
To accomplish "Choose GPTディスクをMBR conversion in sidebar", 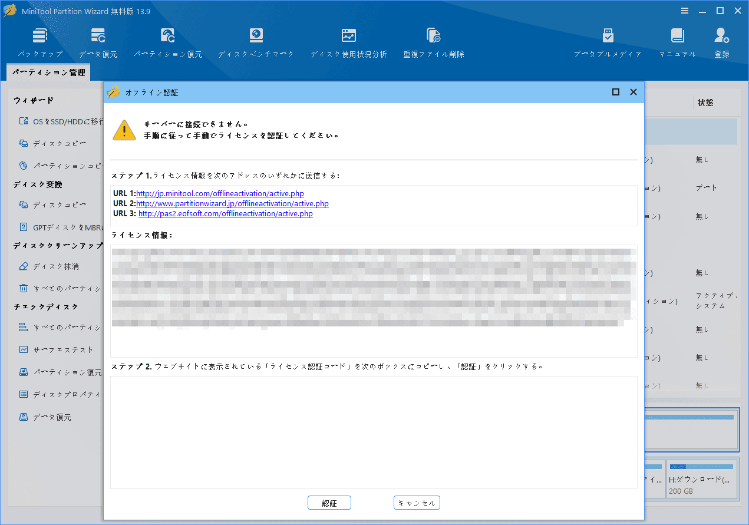I will (x=61, y=227).
